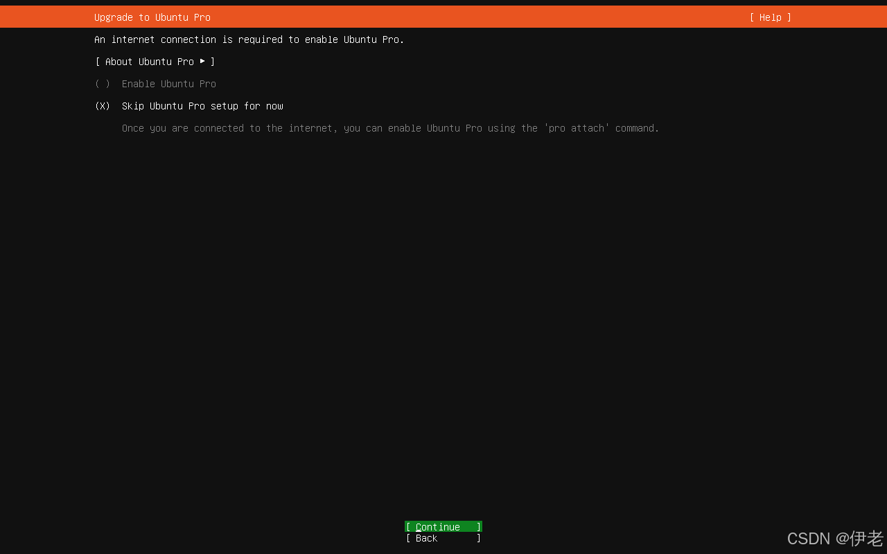Screen dimensions: 887x554
Task: Click the arrow beside About Ubuntu Pro
Action: pyautogui.click(x=202, y=61)
